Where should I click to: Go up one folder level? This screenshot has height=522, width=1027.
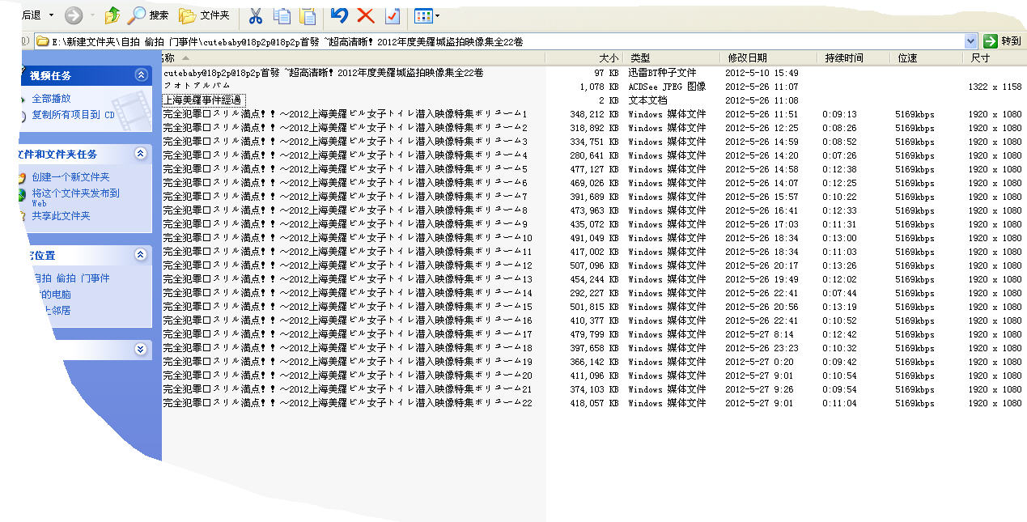[x=112, y=15]
